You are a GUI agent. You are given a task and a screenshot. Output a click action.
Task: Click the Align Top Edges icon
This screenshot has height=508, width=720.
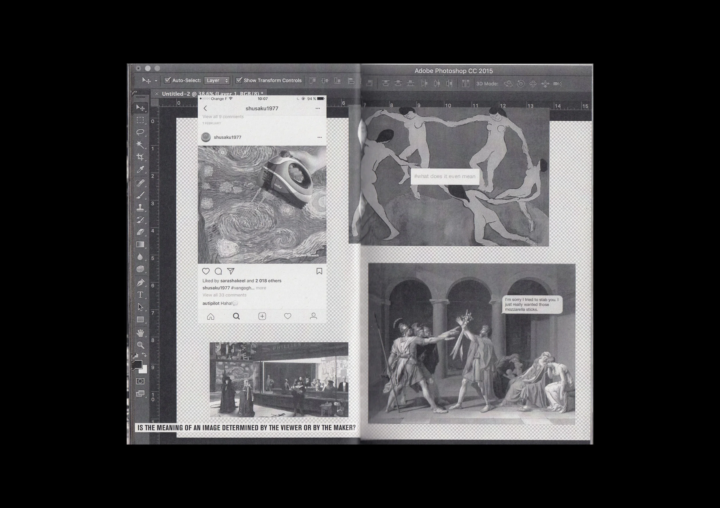313,80
